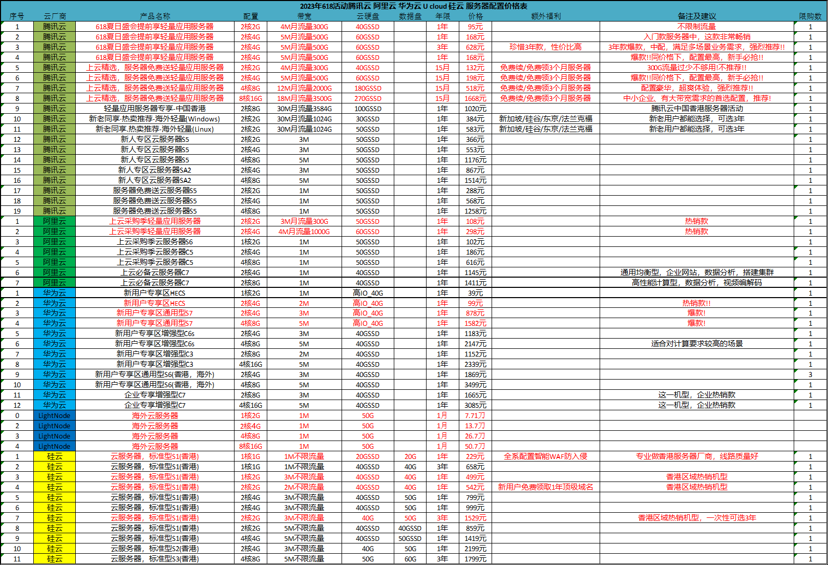828x565 pixels.
Task: Select the 带宽 column header cell
Action: (304, 16)
